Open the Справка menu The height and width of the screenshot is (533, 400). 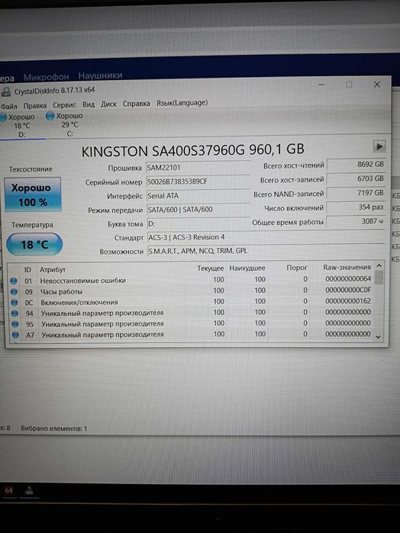tap(136, 104)
